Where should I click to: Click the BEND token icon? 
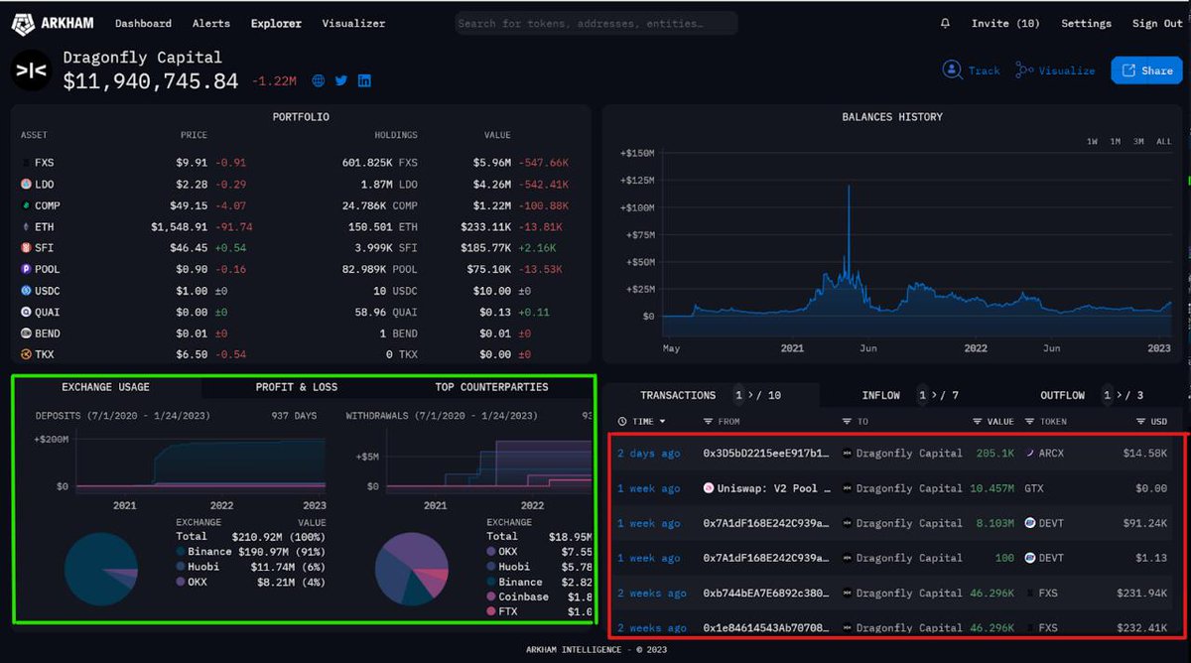click(26, 333)
